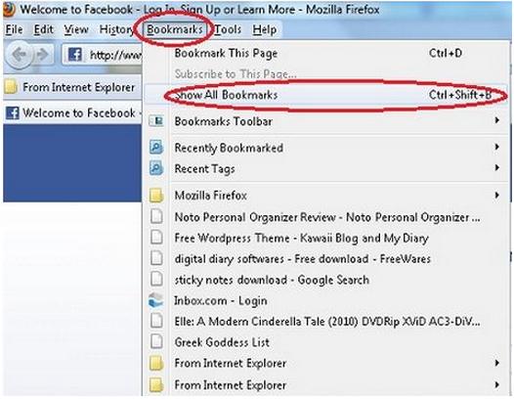The image size is (514, 400).
Task: Open digital diary softwares bookmark
Action: coord(326,259)
